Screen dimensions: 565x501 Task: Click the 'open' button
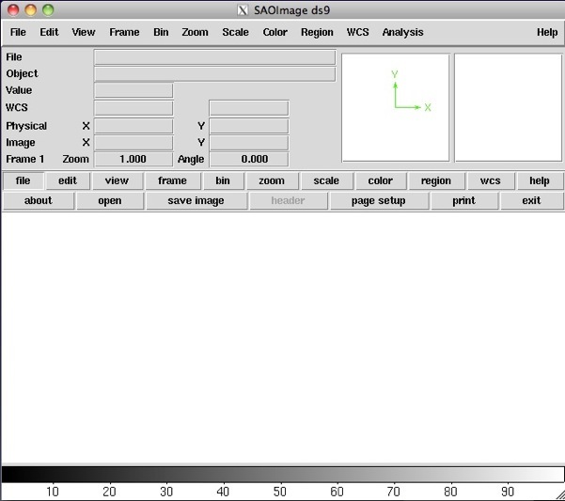tap(110, 200)
